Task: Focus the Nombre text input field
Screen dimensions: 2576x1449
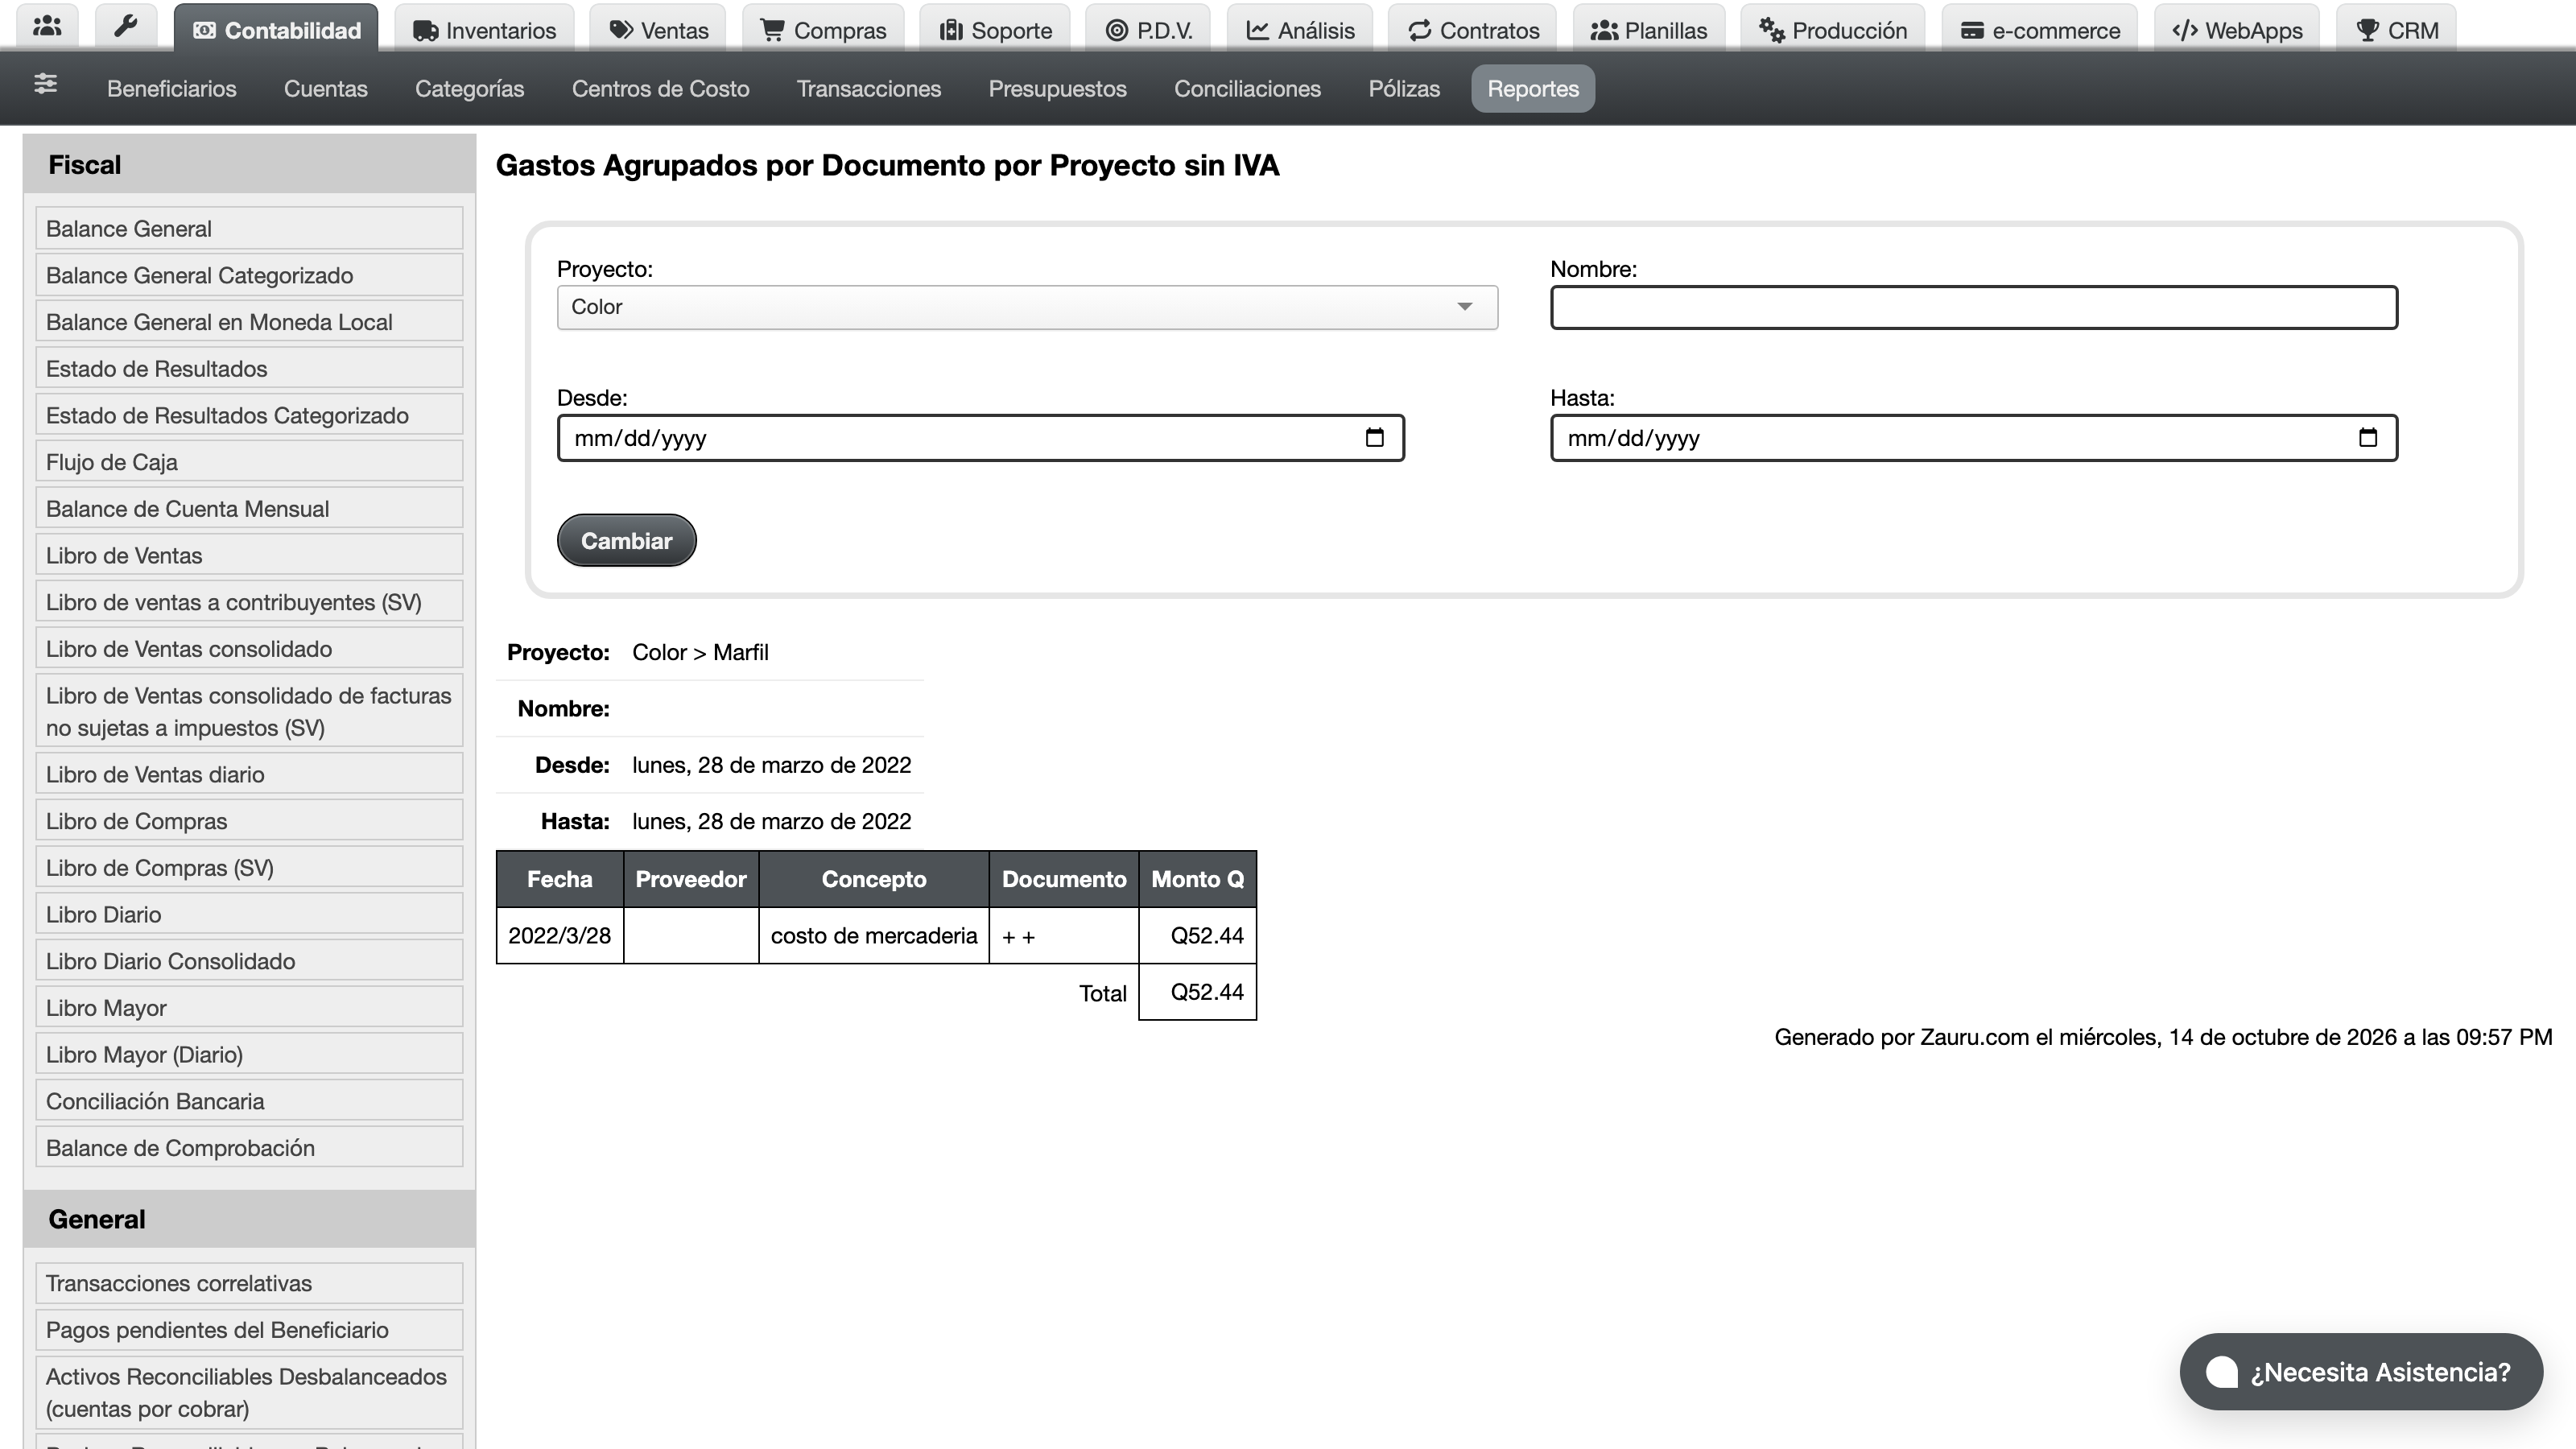Action: click(1973, 307)
